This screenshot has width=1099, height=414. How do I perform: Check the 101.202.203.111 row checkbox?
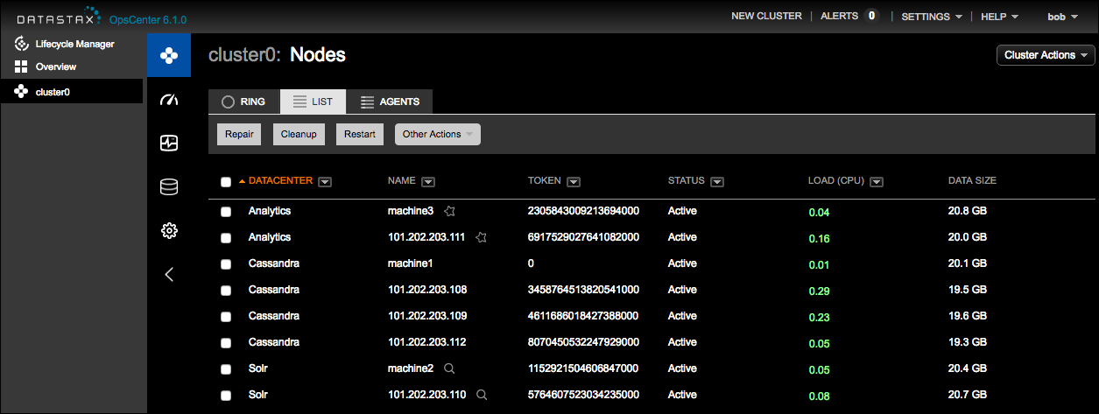click(x=226, y=238)
